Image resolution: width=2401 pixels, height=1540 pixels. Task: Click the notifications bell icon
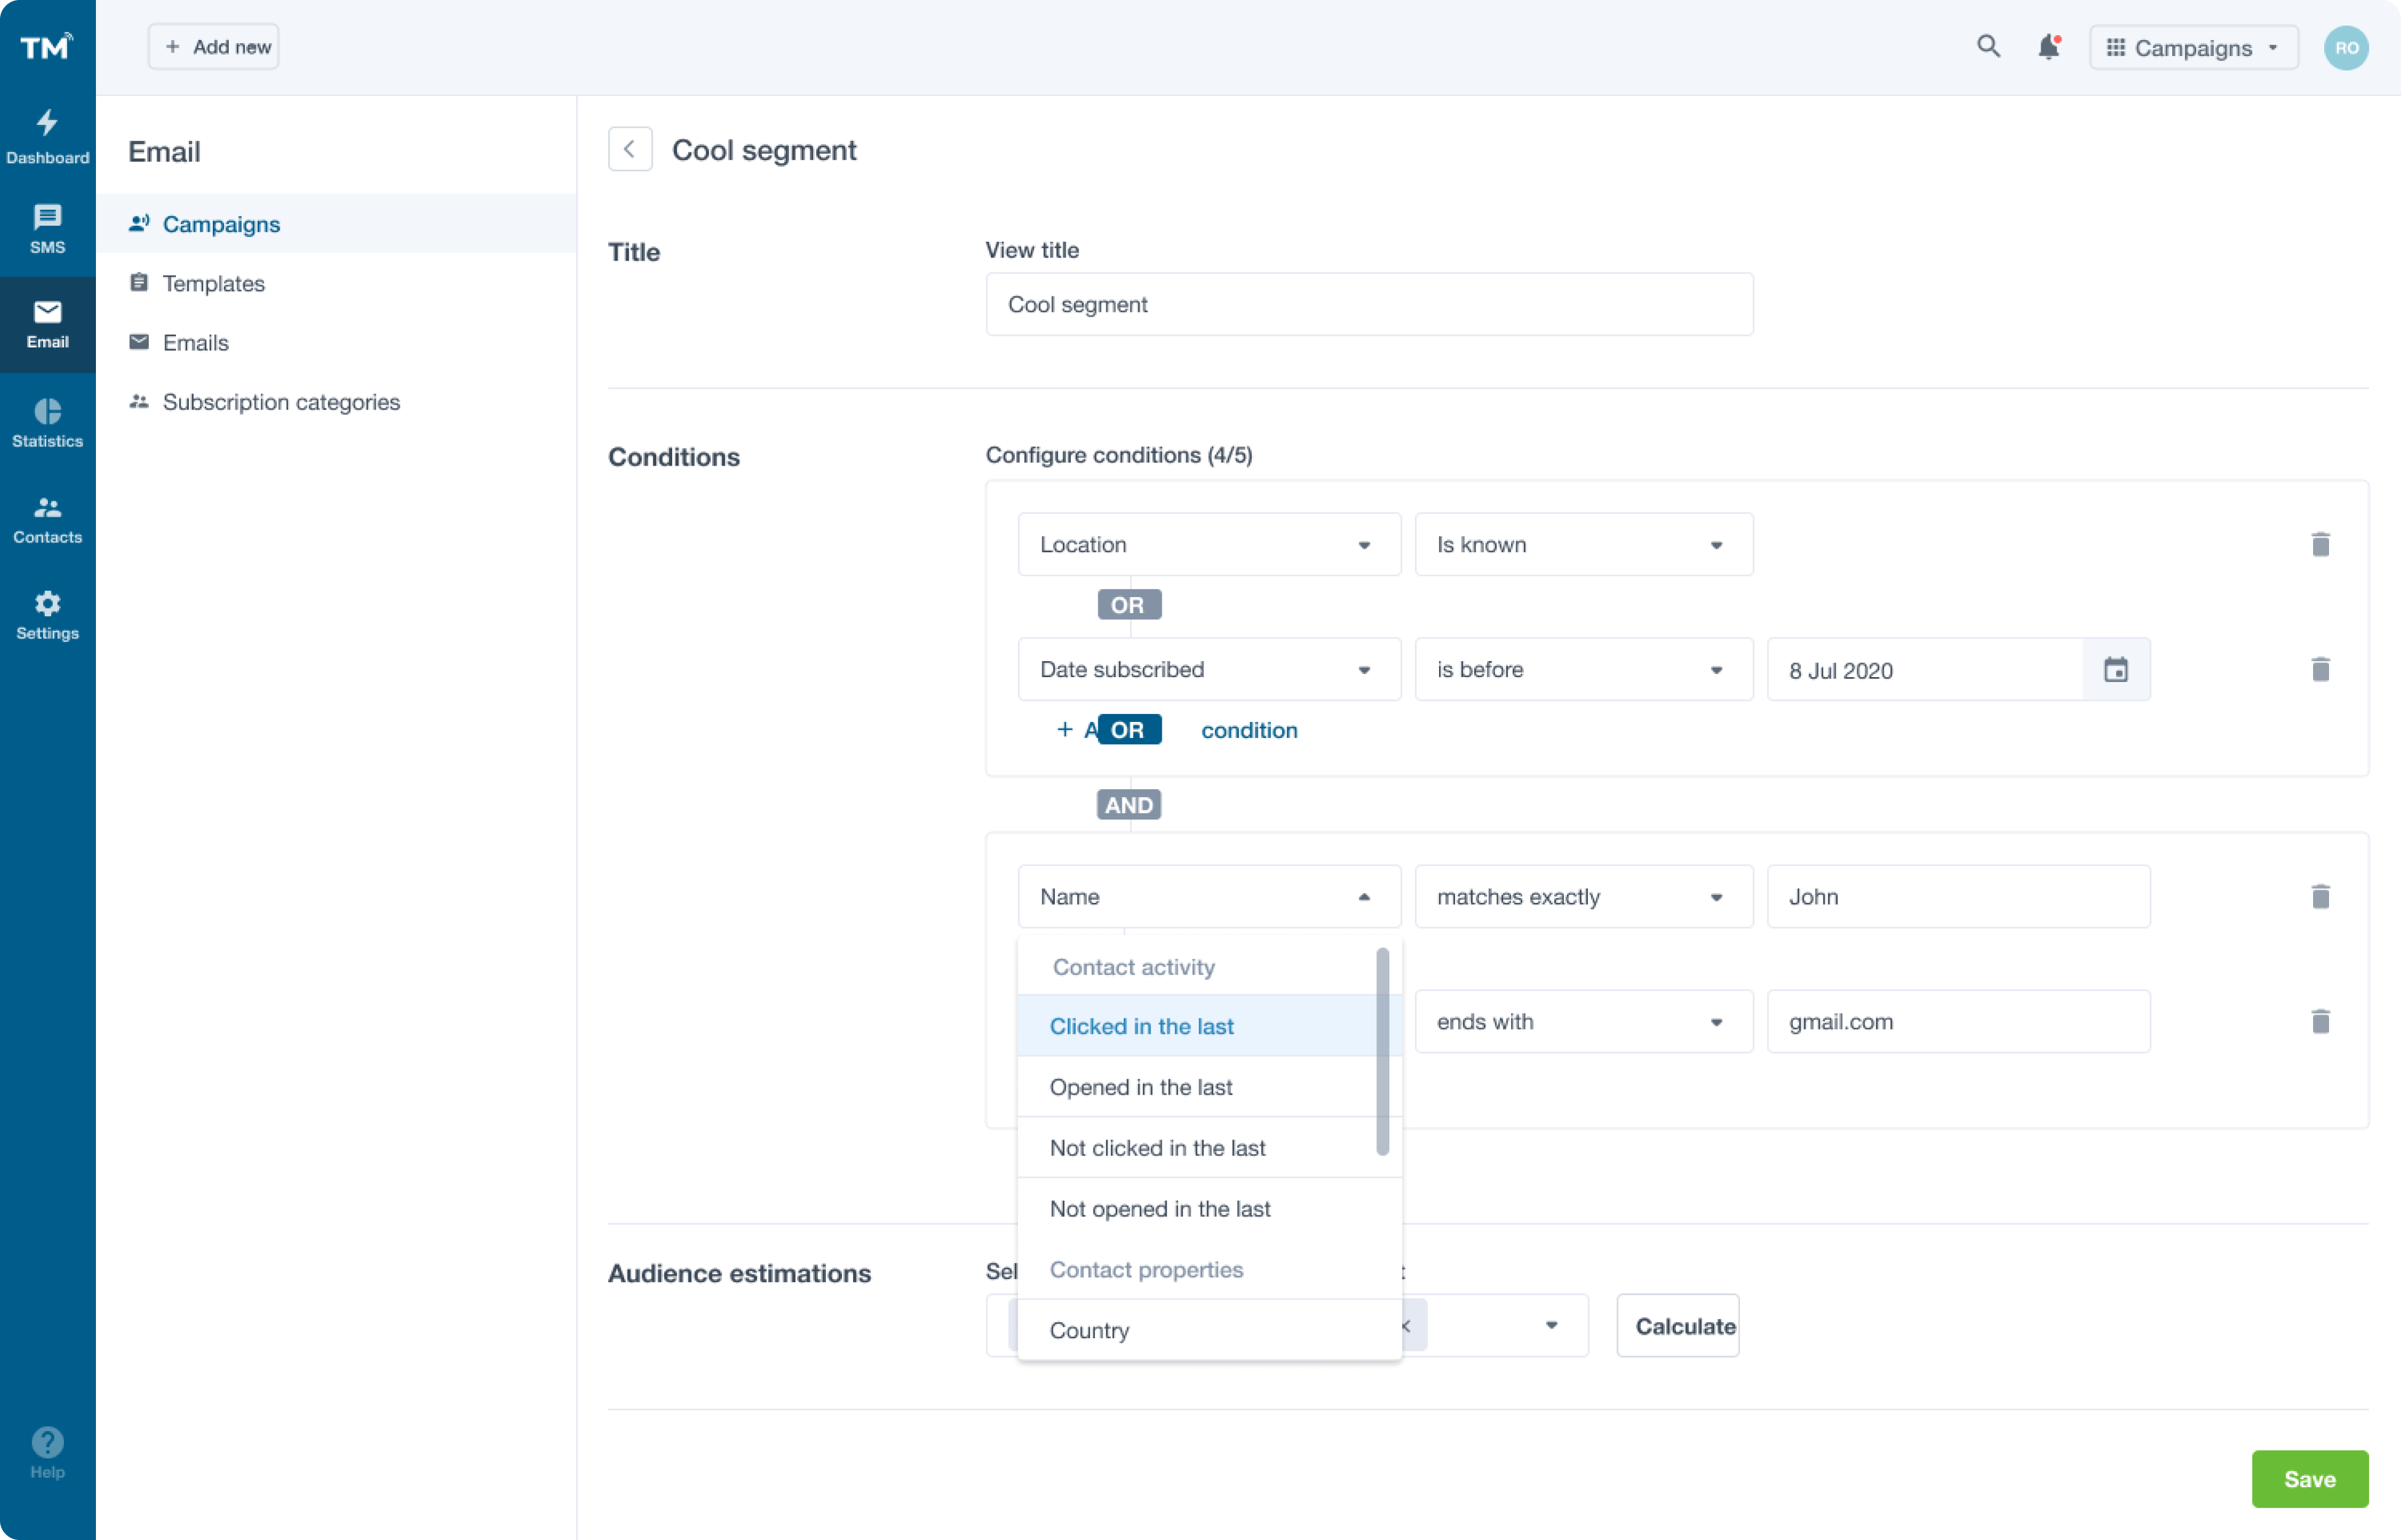[x=2048, y=47]
